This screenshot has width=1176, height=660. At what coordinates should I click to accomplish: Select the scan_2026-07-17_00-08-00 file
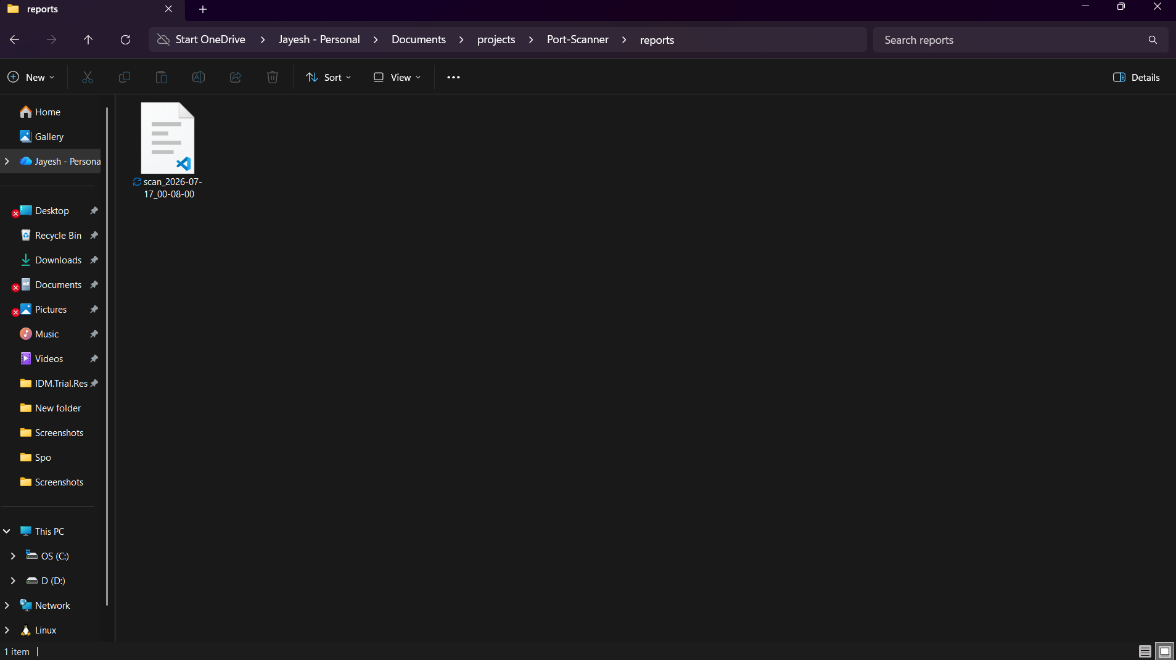tap(168, 151)
